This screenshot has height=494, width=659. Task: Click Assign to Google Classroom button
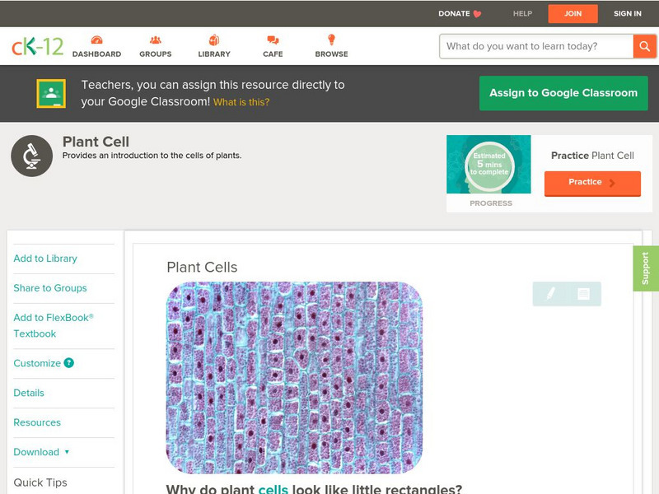[563, 93]
